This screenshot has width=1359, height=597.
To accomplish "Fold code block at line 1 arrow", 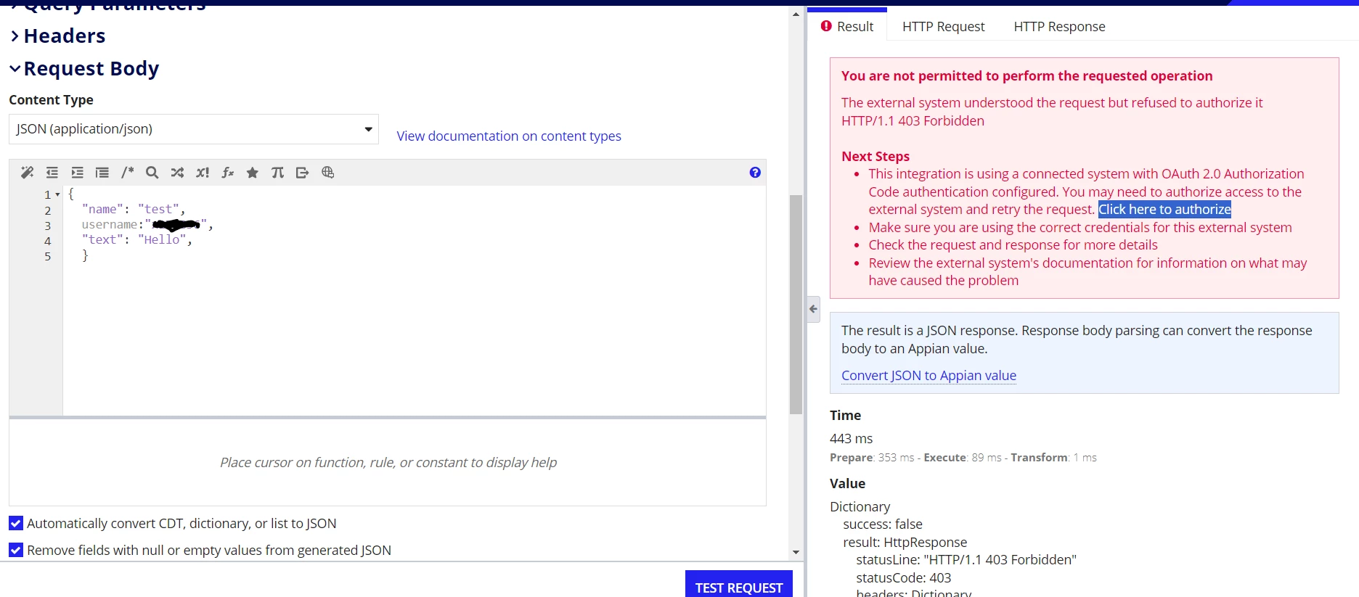I will pyautogui.click(x=57, y=194).
